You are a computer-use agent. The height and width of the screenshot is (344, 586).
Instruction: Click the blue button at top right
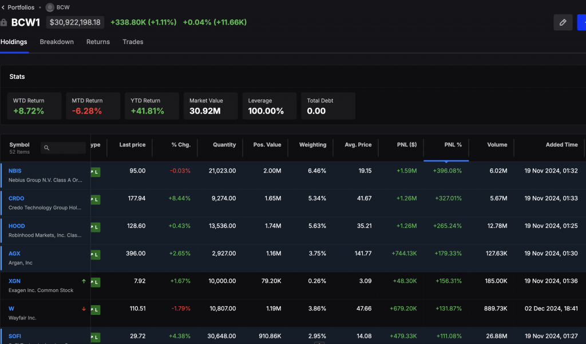pos(581,22)
